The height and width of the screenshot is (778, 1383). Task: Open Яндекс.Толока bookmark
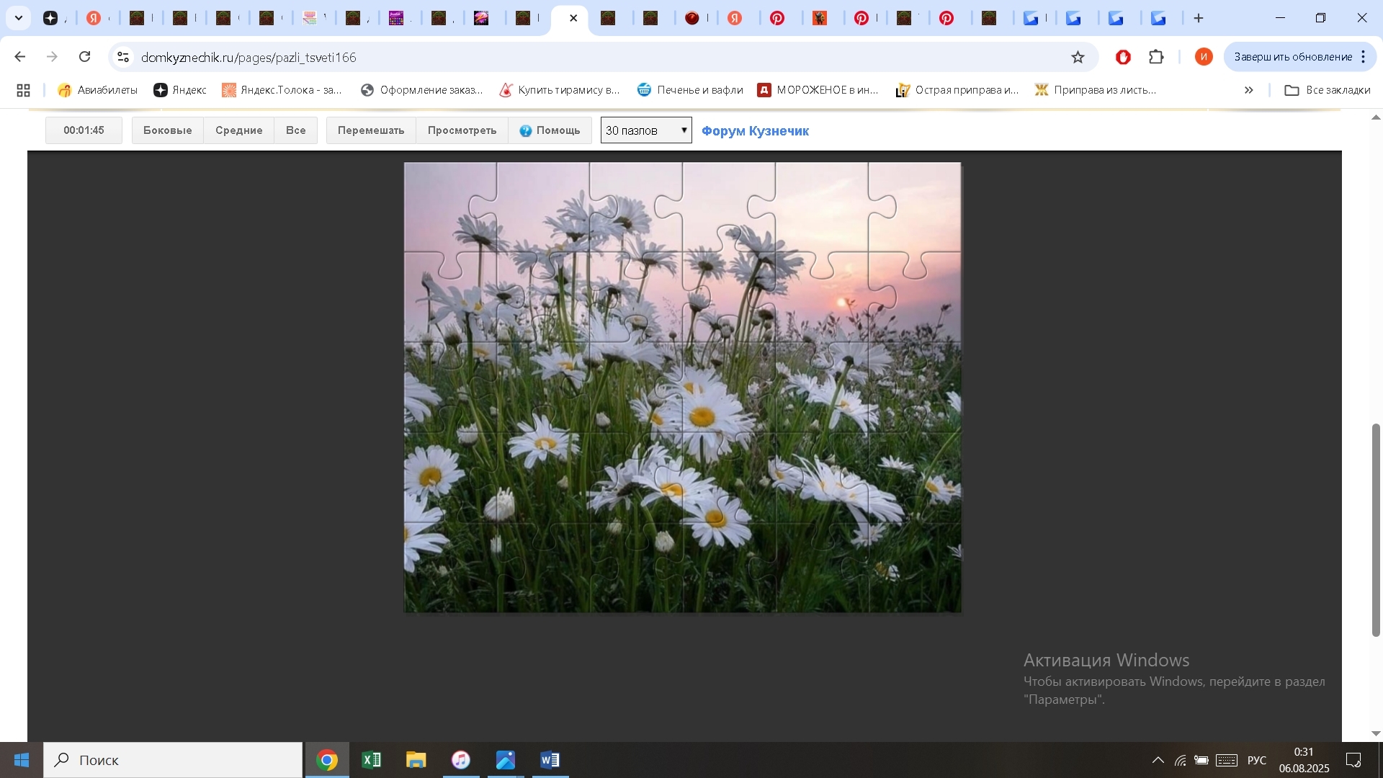(x=282, y=90)
